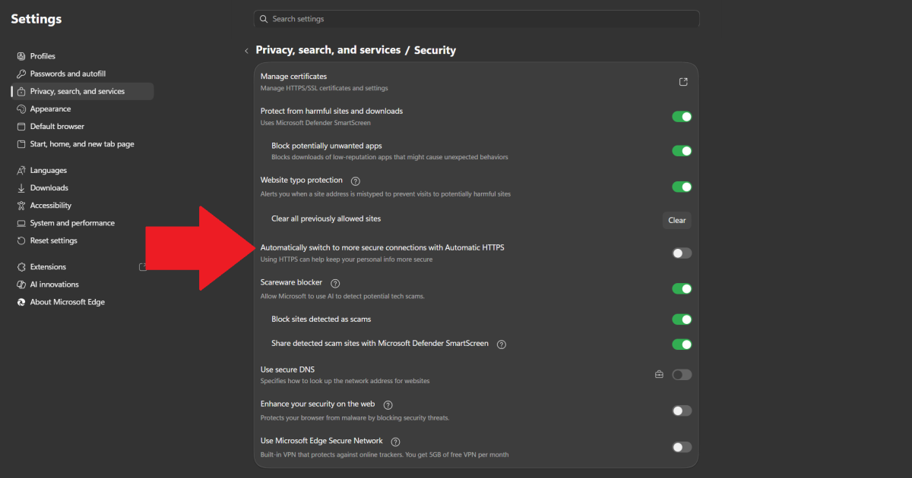This screenshot has width=912, height=478.
Task: Disable the Use Microsoft Edge Secure Network VPN
Action: pyautogui.click(x=682, y=447)
